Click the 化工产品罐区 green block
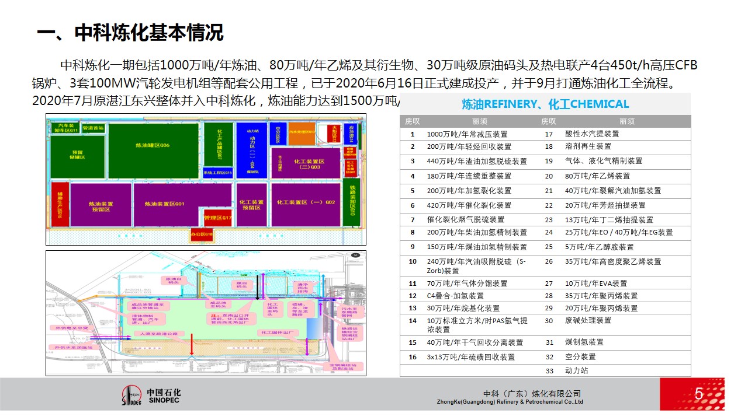The width and height of the screenshot is (748, 420). [x=219, y=144]
